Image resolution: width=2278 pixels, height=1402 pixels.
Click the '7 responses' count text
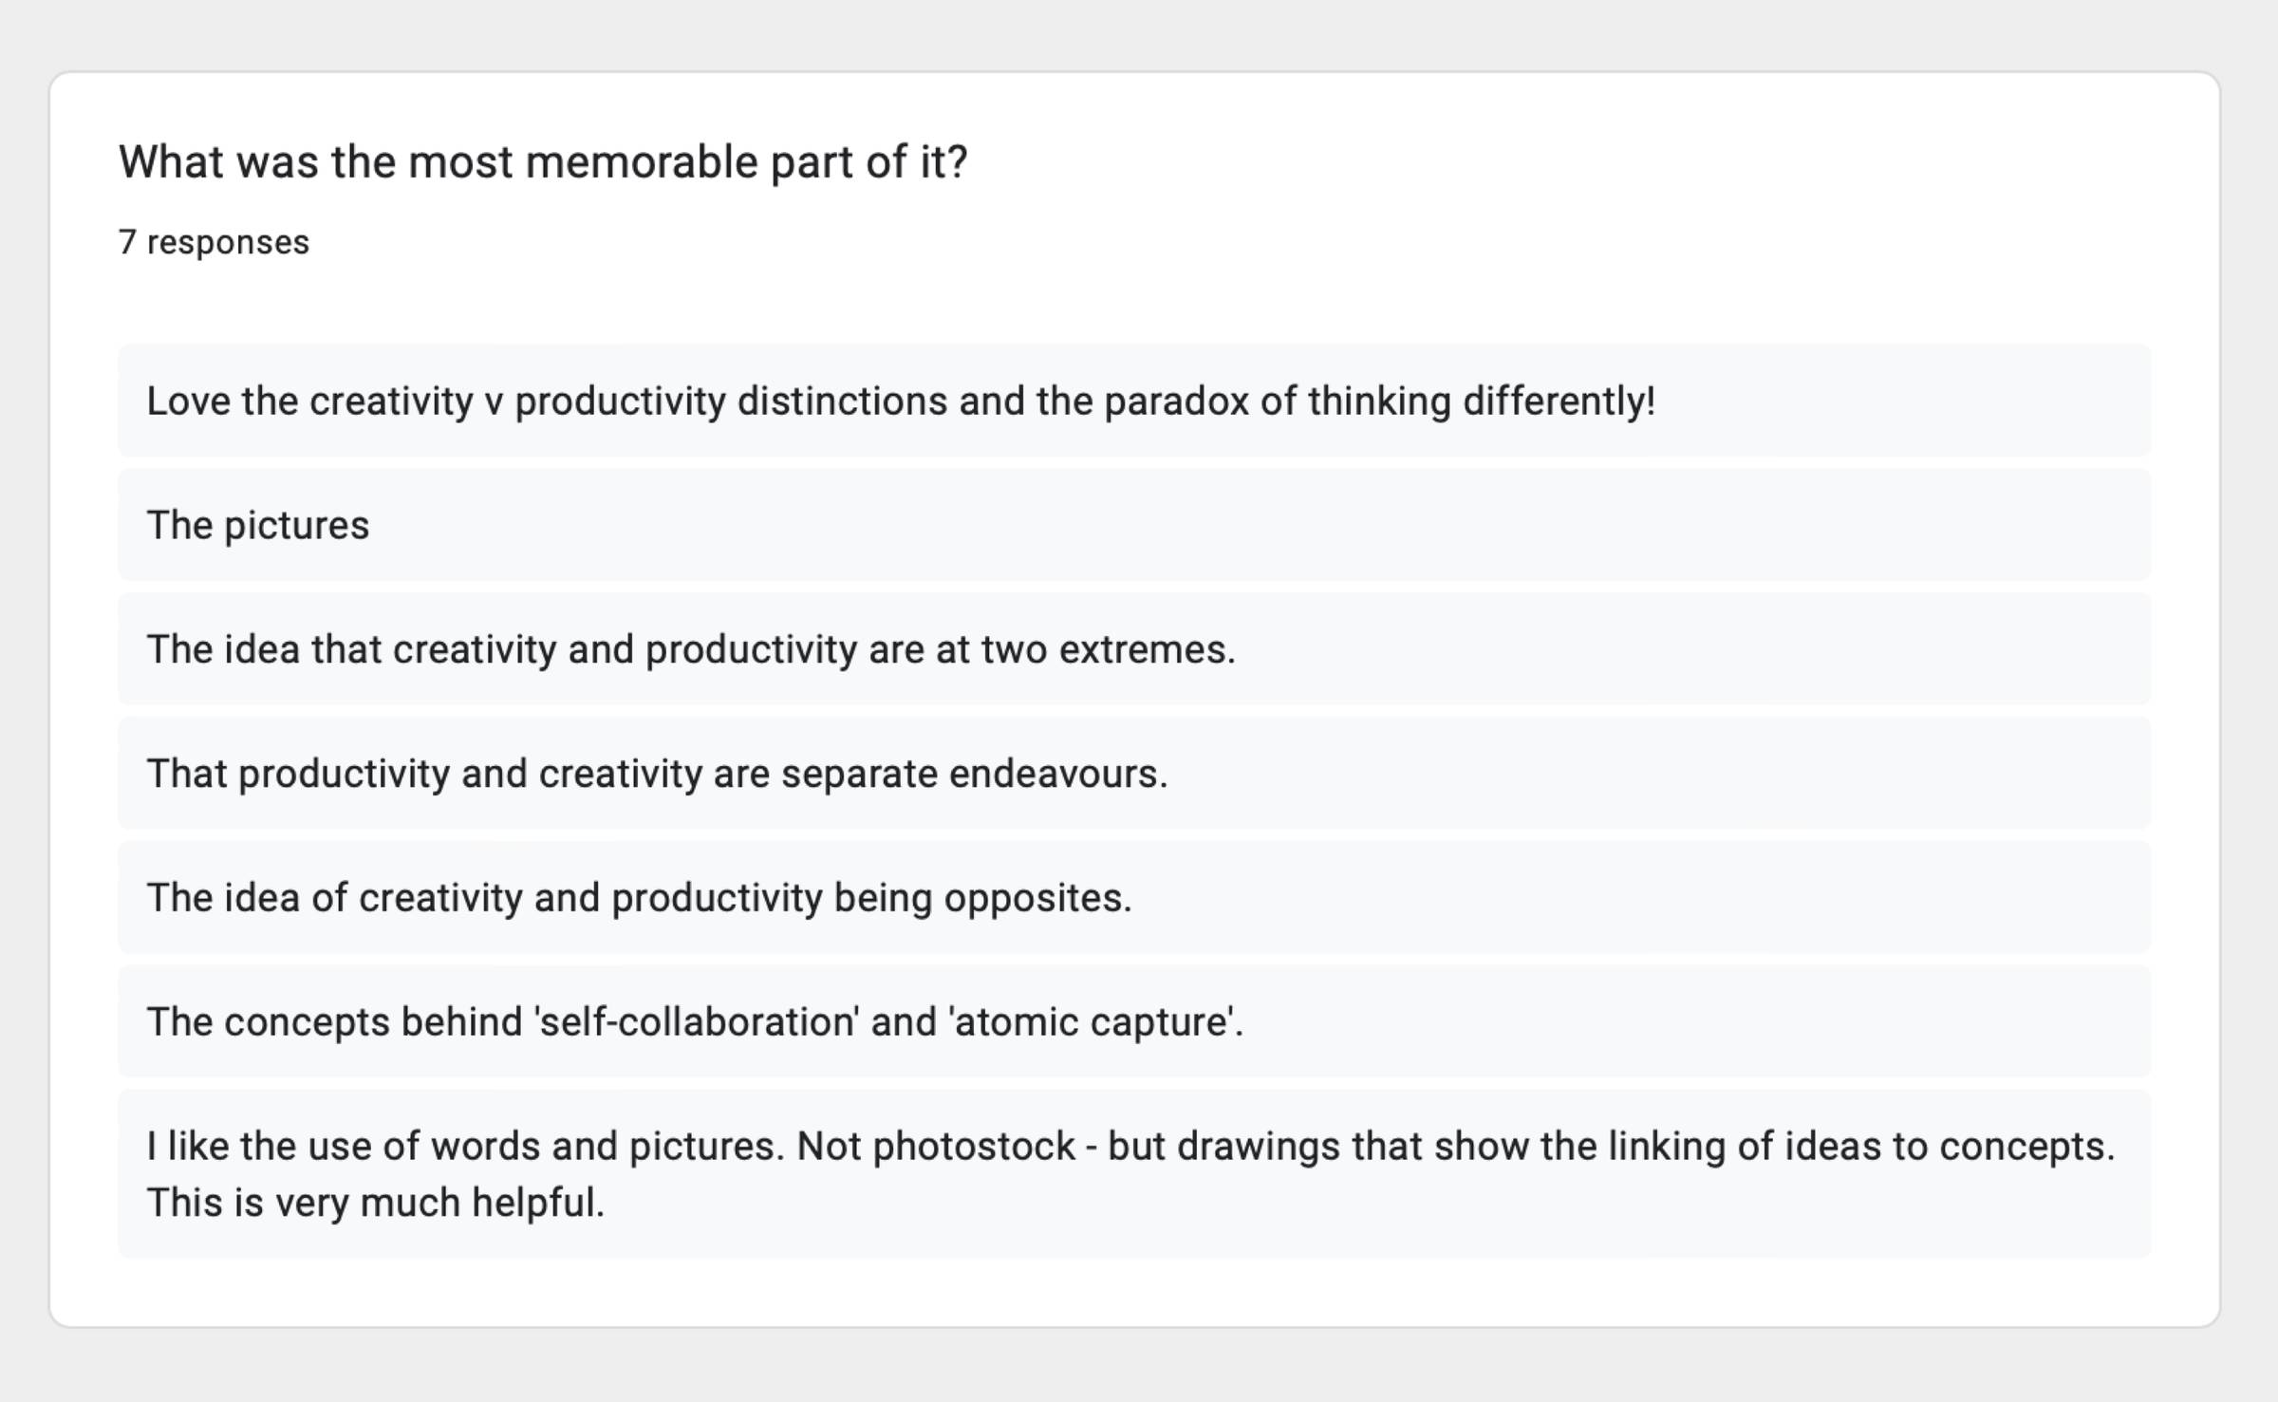[x=214, y=242]
